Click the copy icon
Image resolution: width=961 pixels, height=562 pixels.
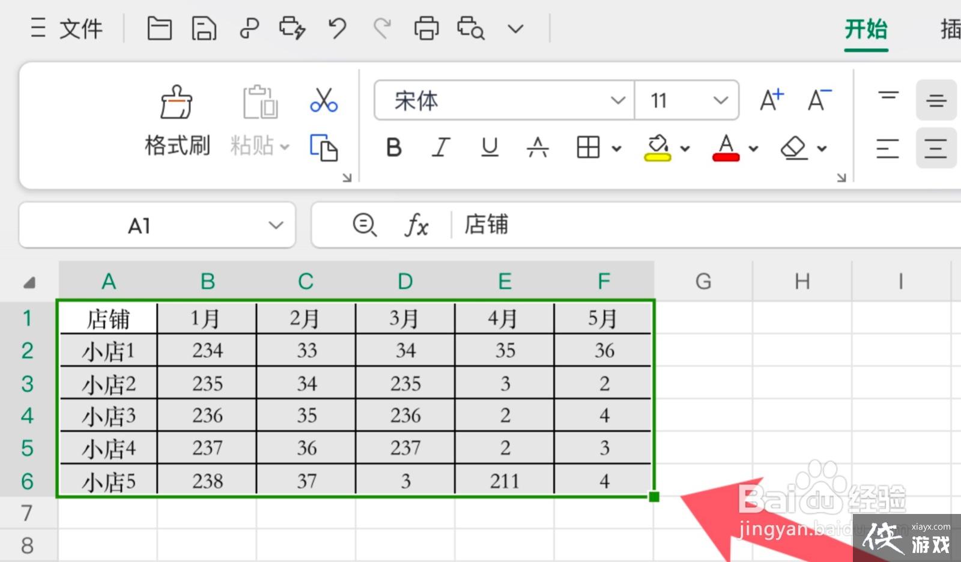(x=324, y=147)
